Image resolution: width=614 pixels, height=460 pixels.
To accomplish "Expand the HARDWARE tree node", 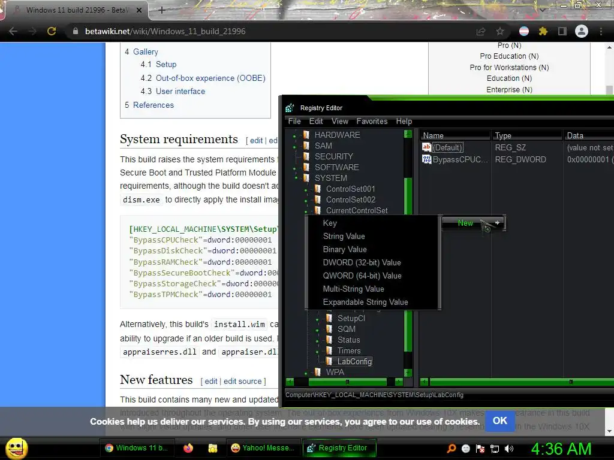I will [x=295, y=137].
